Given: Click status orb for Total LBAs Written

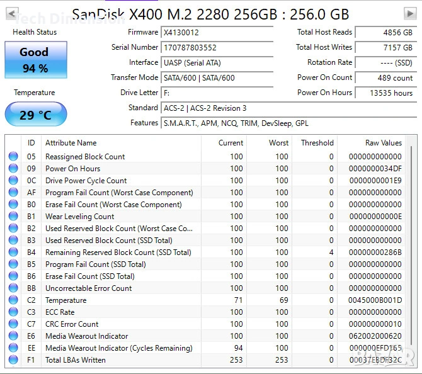Looking at the screenshot, I should coord(13,360).
